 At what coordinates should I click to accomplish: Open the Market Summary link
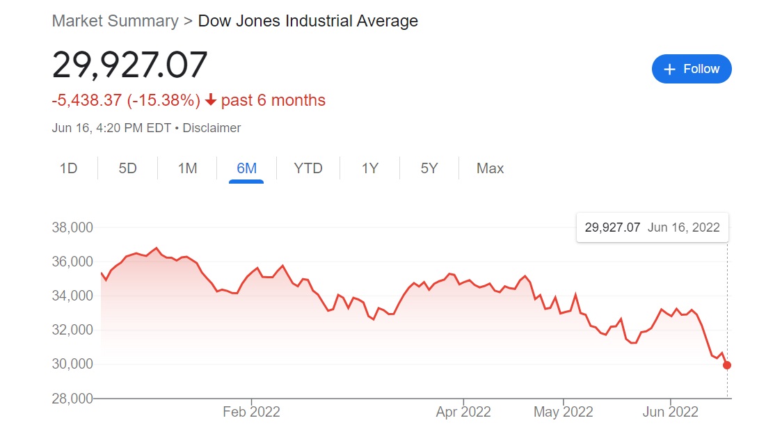115,21
